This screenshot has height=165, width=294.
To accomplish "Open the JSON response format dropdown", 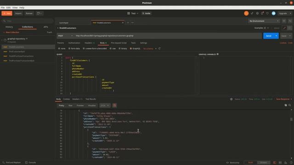I will click(105, 105).
